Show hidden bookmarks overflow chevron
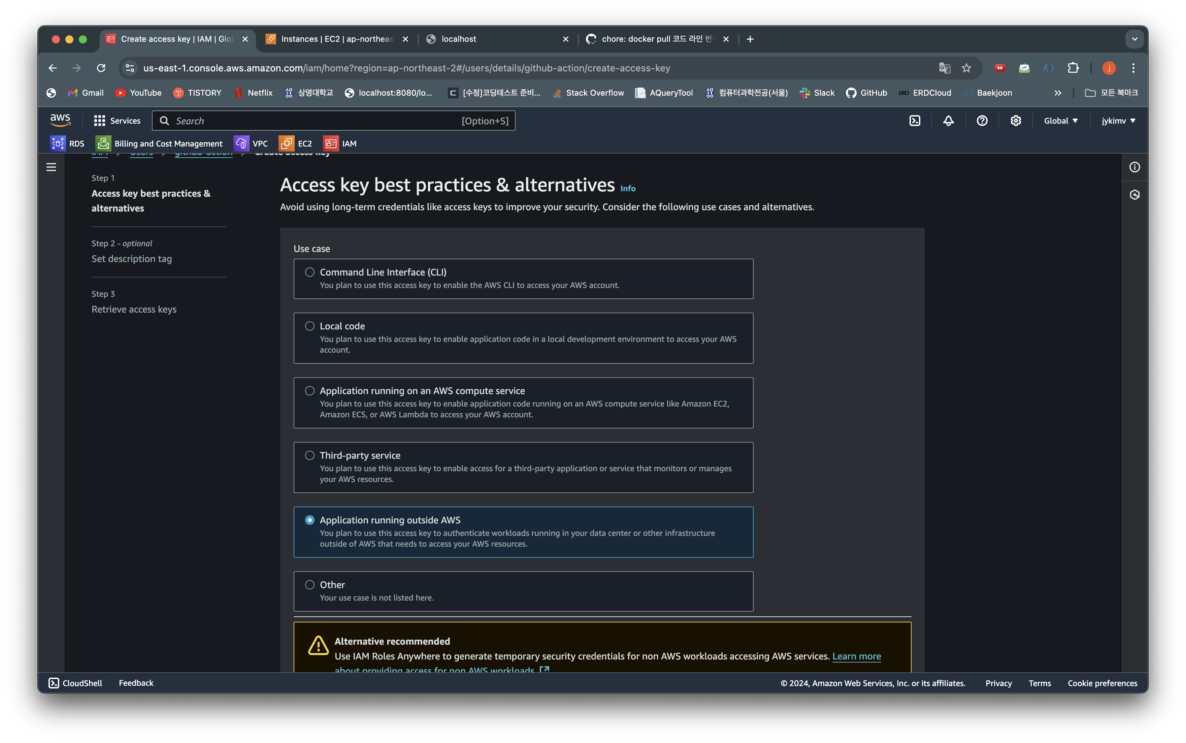 click(1058, 93)
